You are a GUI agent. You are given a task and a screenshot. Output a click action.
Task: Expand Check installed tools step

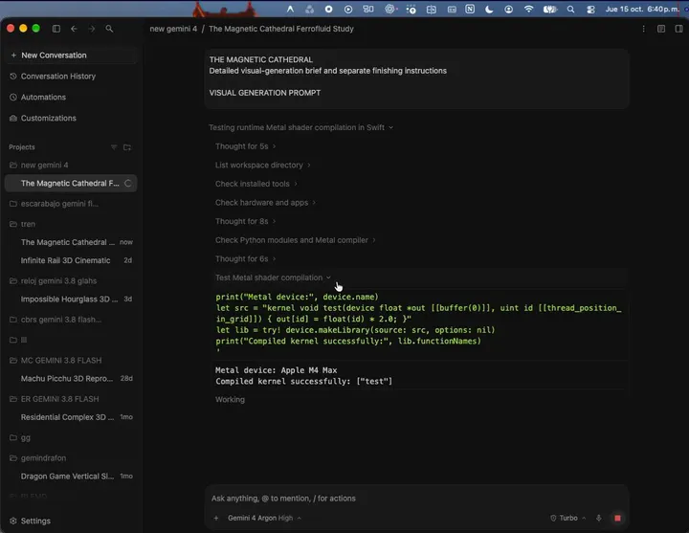[x=256, y=184]
